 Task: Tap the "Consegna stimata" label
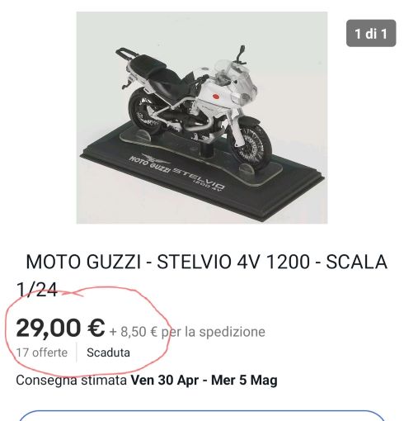pyautogui.click(x=72, y=381)
